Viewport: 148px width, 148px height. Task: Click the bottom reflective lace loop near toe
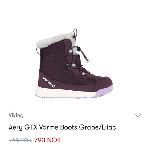(84, 73)
